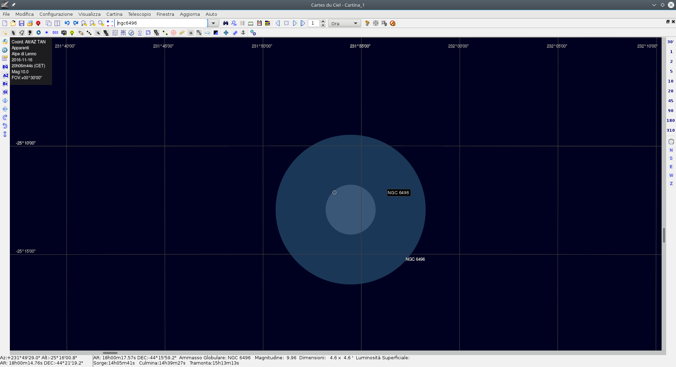
Task: Open the Ora time unit dropdown
Action: (x=344, y=24)
